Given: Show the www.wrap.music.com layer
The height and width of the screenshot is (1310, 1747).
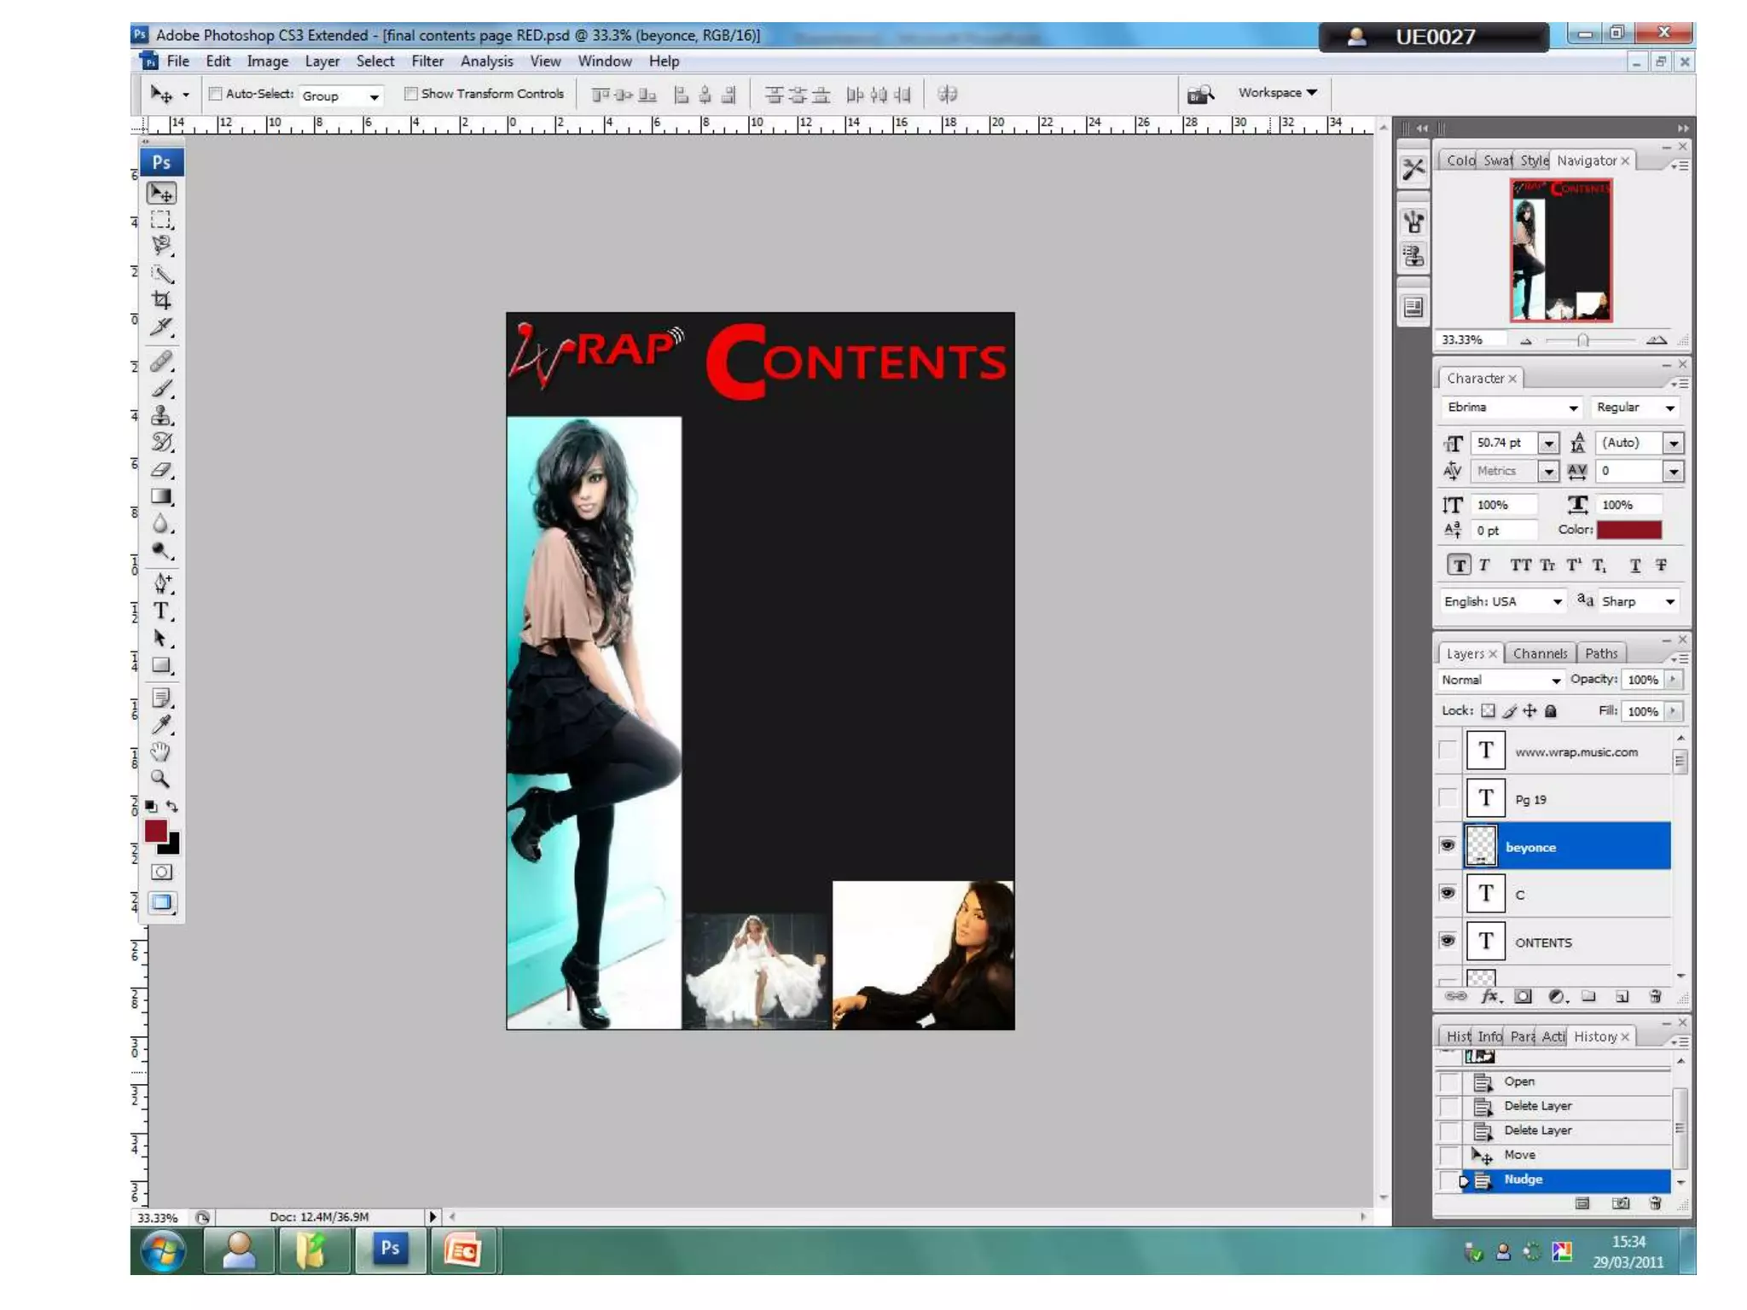Looking at the screenshot, I should pos(1448,751).
